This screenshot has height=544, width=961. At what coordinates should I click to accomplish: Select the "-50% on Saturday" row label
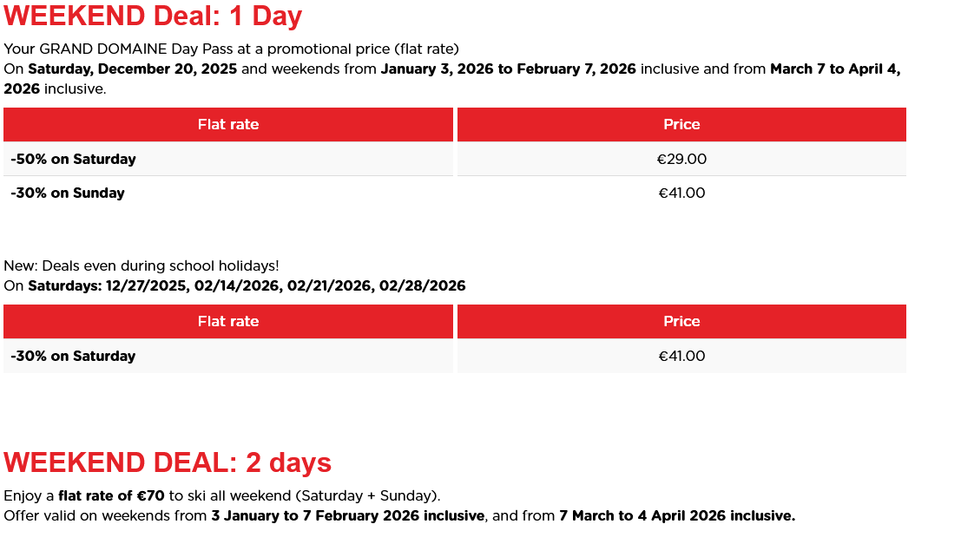[74, 160]
